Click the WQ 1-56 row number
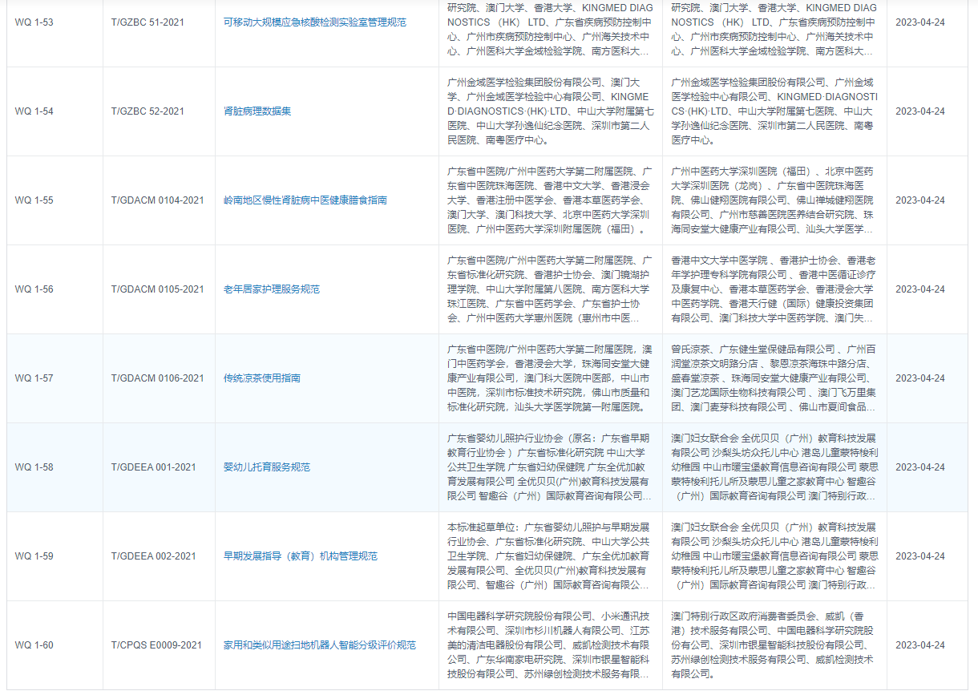The width and height of the screenshot is (978, 695). point(34,289)
